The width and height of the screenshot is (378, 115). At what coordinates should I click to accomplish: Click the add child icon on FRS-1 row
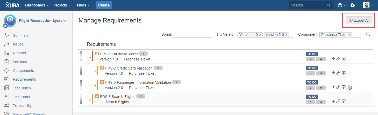tap(333, 59)
